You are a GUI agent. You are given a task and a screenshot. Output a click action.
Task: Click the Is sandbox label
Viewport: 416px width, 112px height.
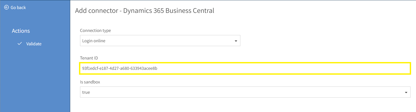pos(90,82)
